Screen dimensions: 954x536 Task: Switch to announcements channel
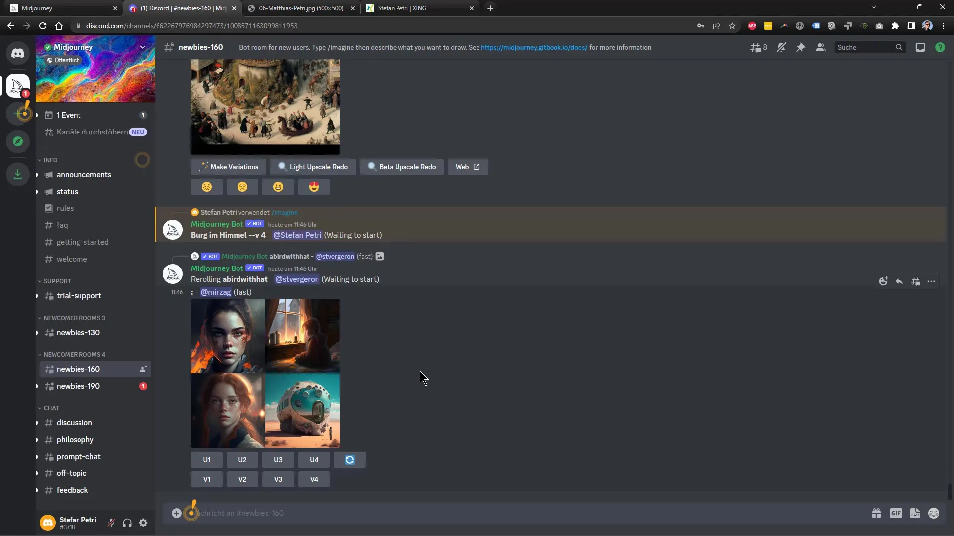pyautogui.click(x=83, y=174)
